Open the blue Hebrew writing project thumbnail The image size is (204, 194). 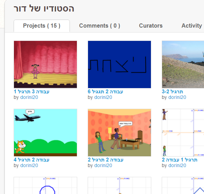(x=119, y=64)
